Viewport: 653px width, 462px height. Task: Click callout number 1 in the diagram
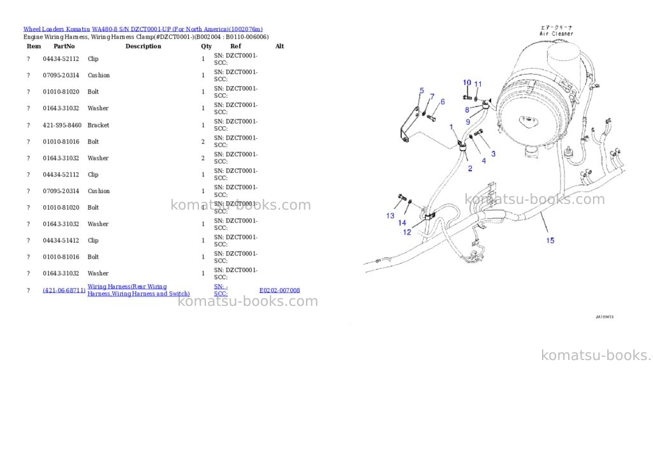tap(451, 127)
